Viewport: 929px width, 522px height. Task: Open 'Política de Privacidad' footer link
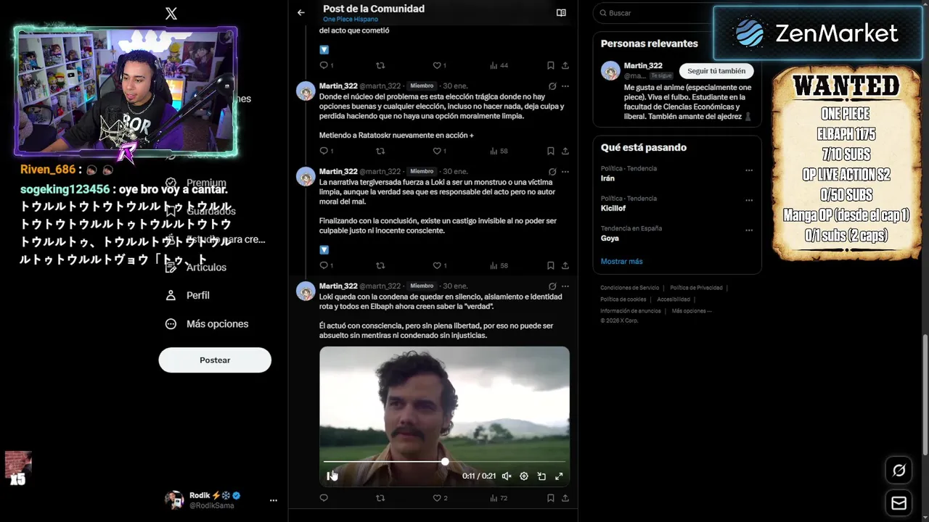[696, 288]
